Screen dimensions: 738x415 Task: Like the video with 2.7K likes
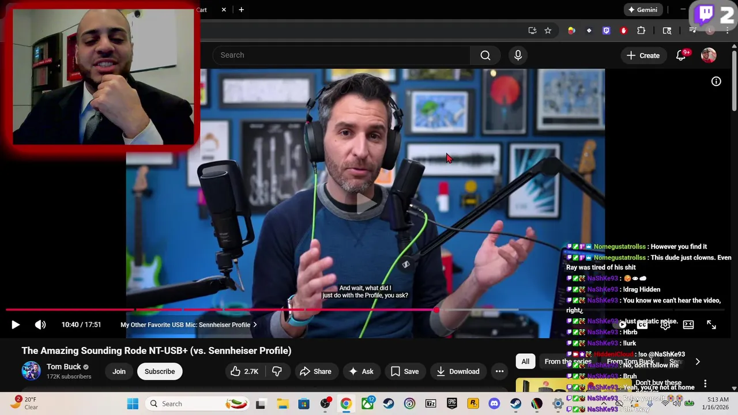pyautogui.click(x=244, y=371)
